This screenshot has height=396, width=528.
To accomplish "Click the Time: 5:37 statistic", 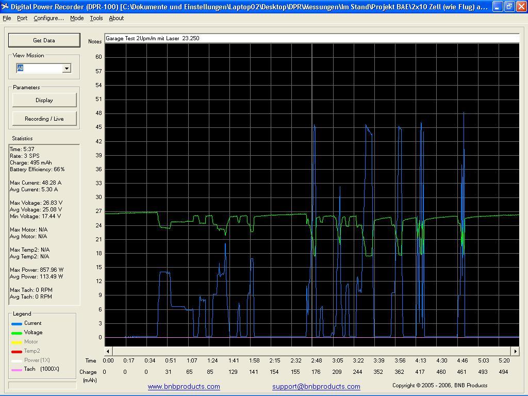I will point(22,149).
